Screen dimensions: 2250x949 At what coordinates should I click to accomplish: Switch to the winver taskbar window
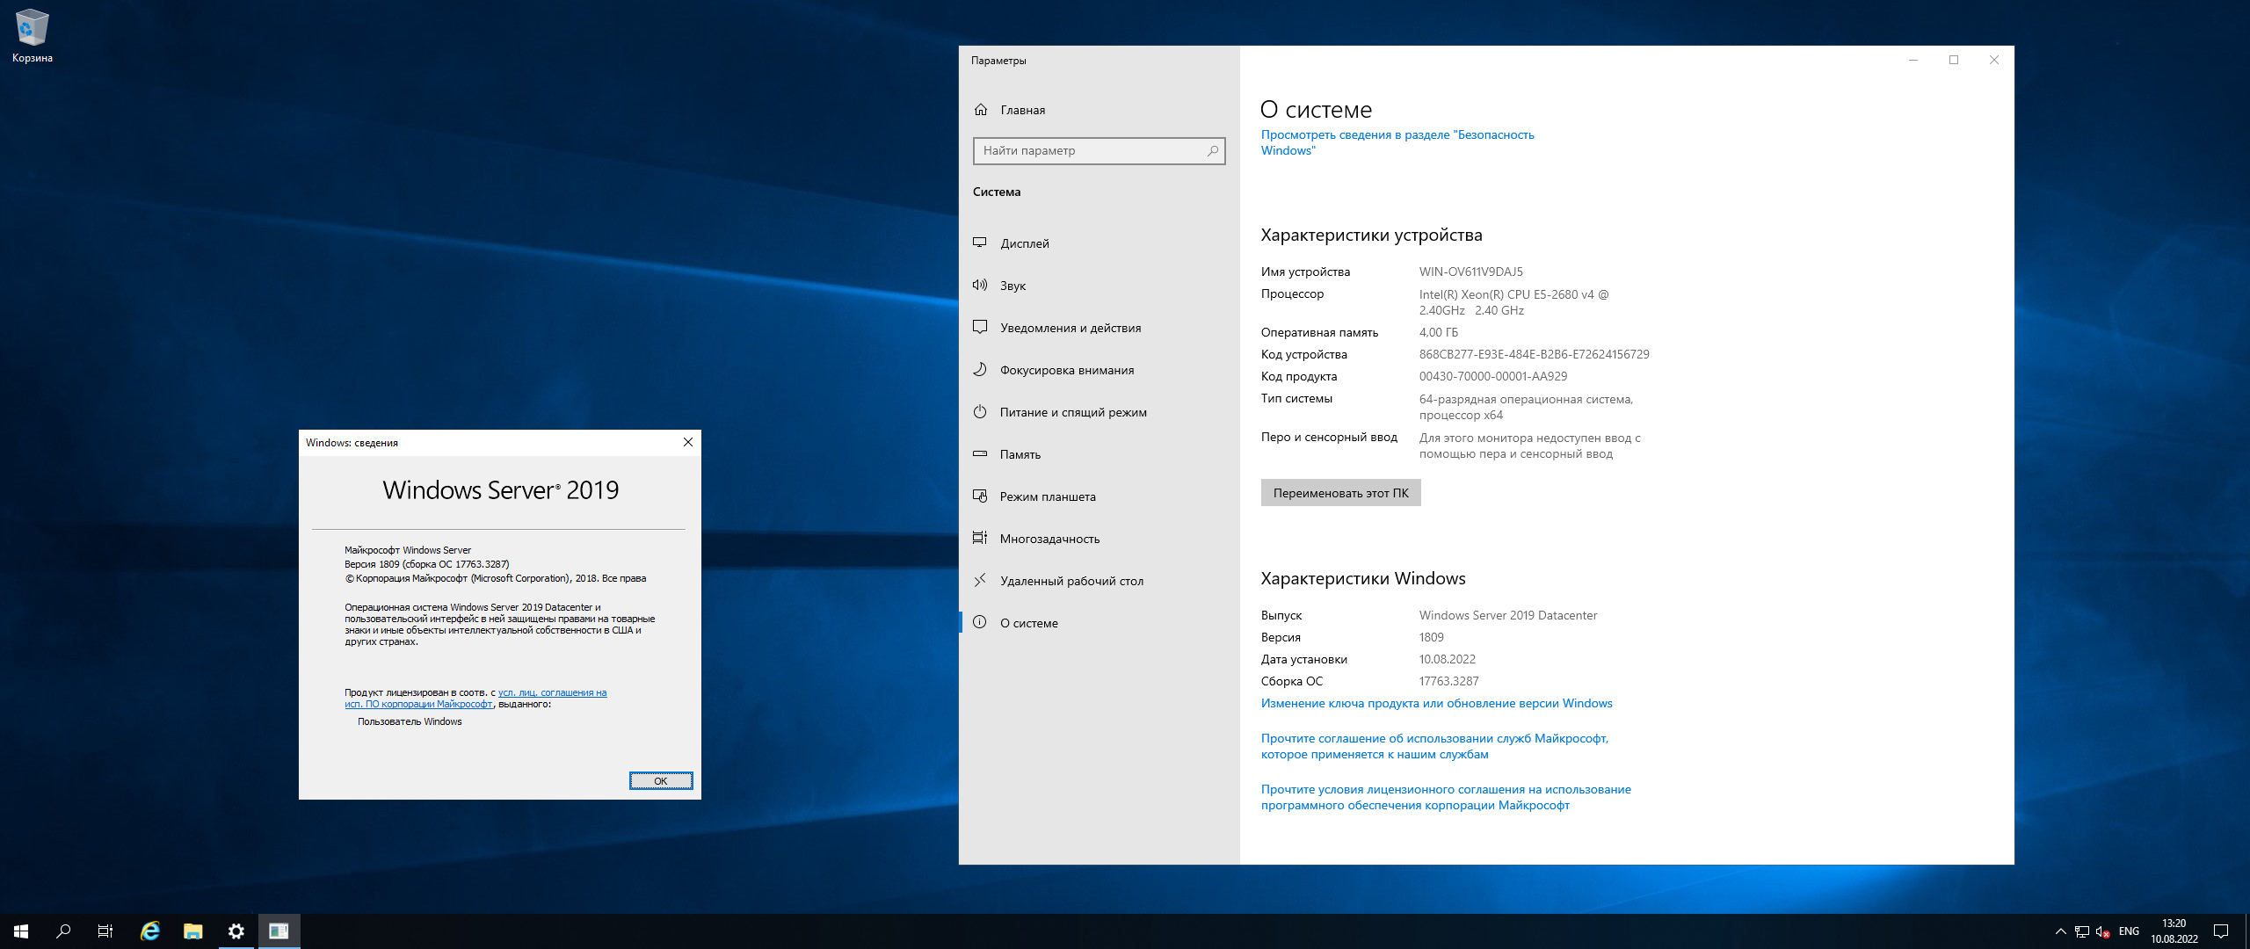tap(279, 931)
